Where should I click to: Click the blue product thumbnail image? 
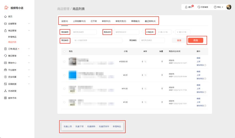(72, 75)
